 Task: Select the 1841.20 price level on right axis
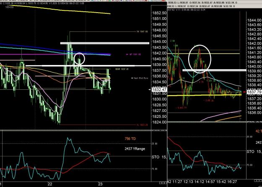pos(254,53)
